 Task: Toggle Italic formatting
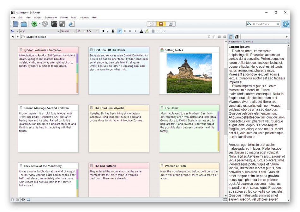pos(108,31)
